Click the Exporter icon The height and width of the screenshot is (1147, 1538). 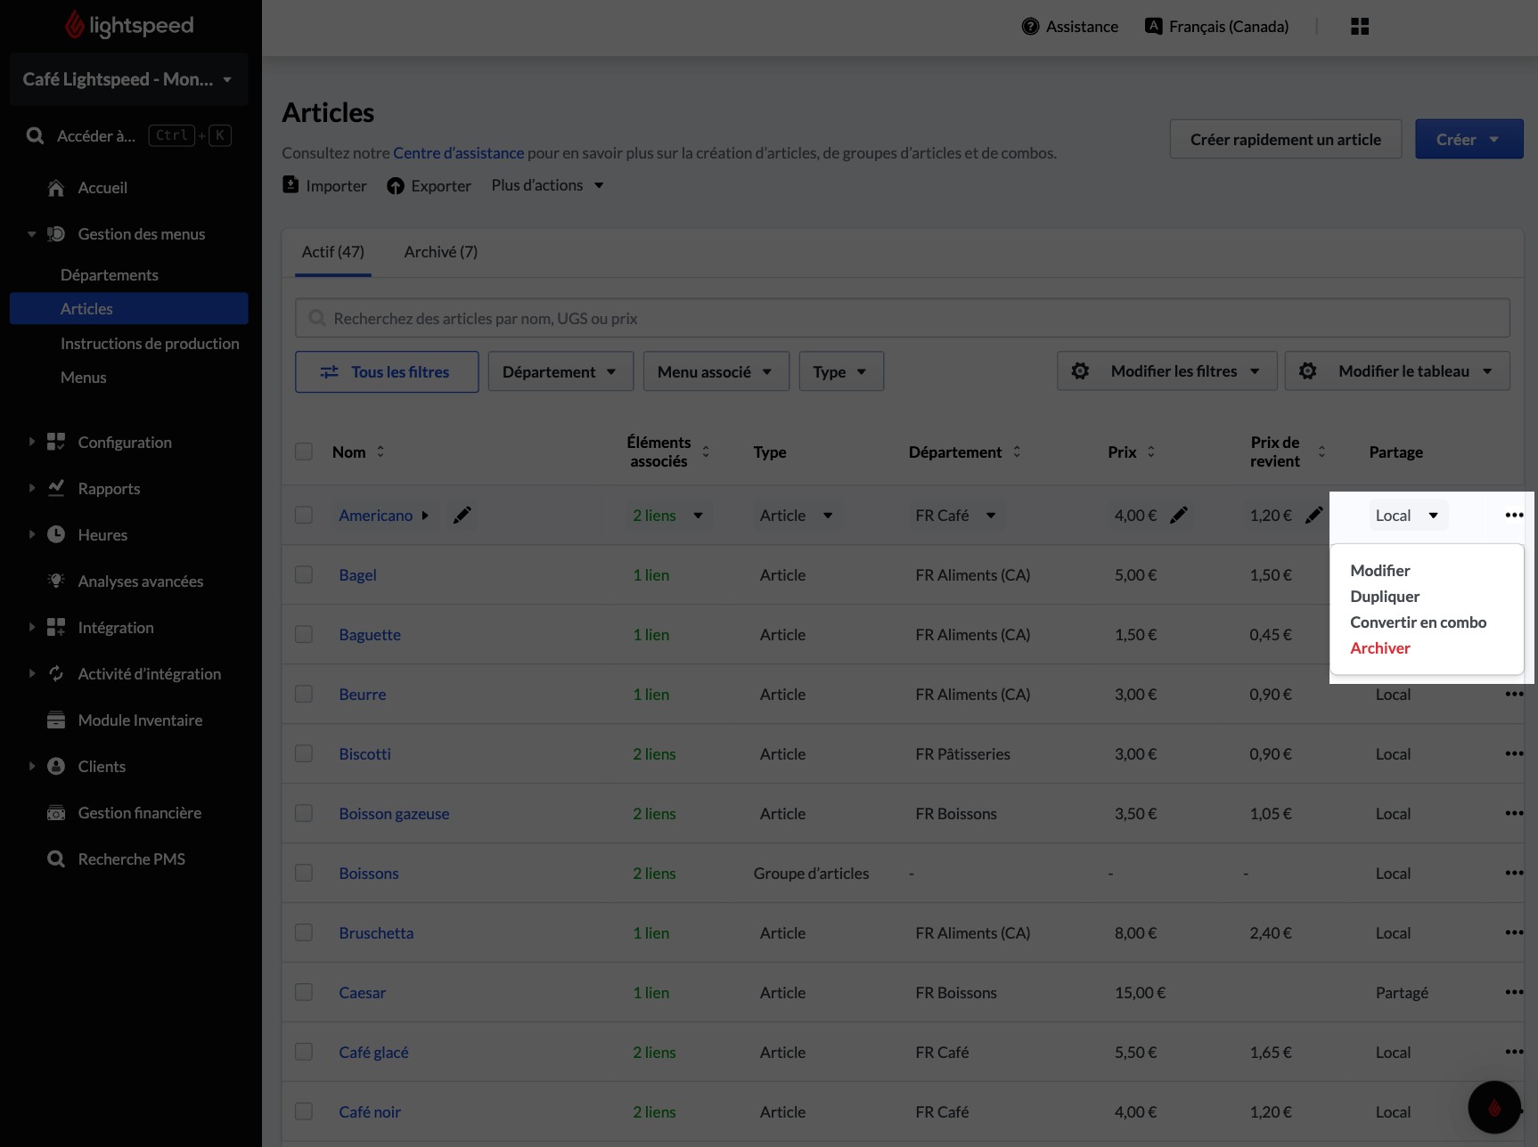tap(396, 185)
